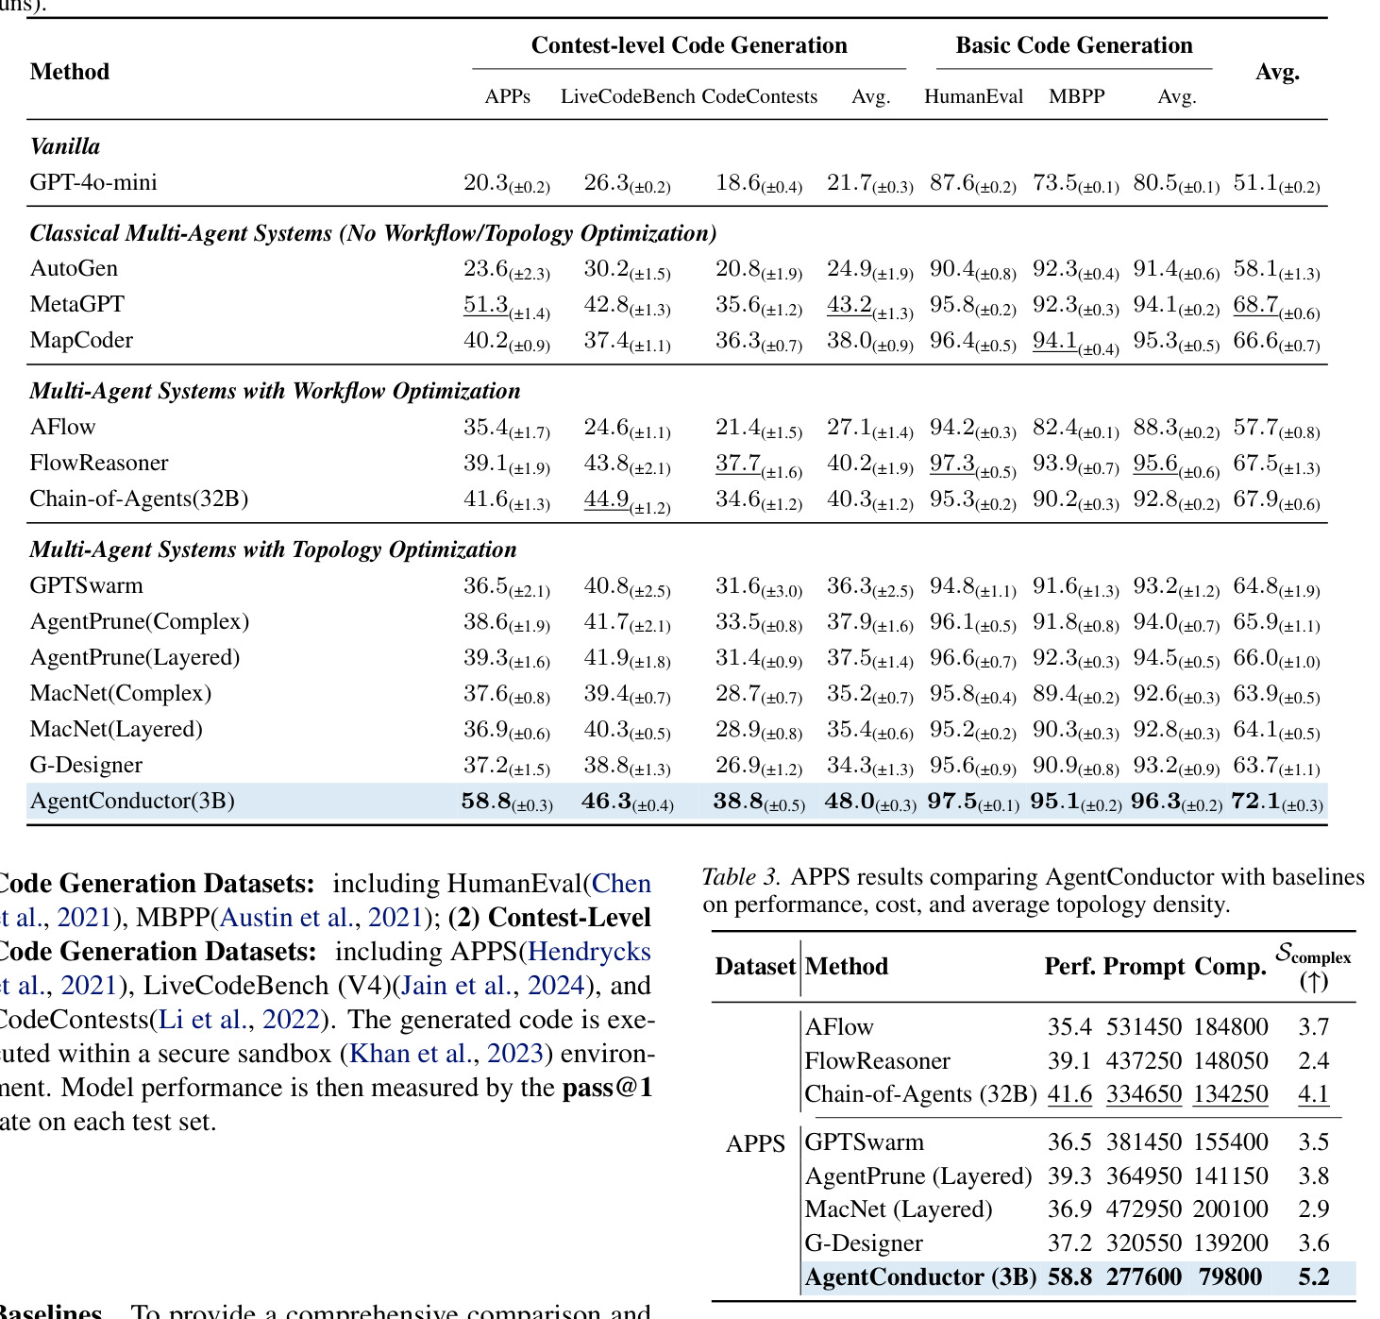Screen dimensions: 1380x1319
Task: Select the 'APPs' column header
Action: (508, 96)
